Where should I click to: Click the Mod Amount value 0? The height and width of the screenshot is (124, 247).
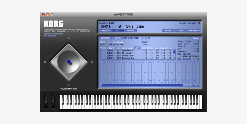(x=198, y=59)
